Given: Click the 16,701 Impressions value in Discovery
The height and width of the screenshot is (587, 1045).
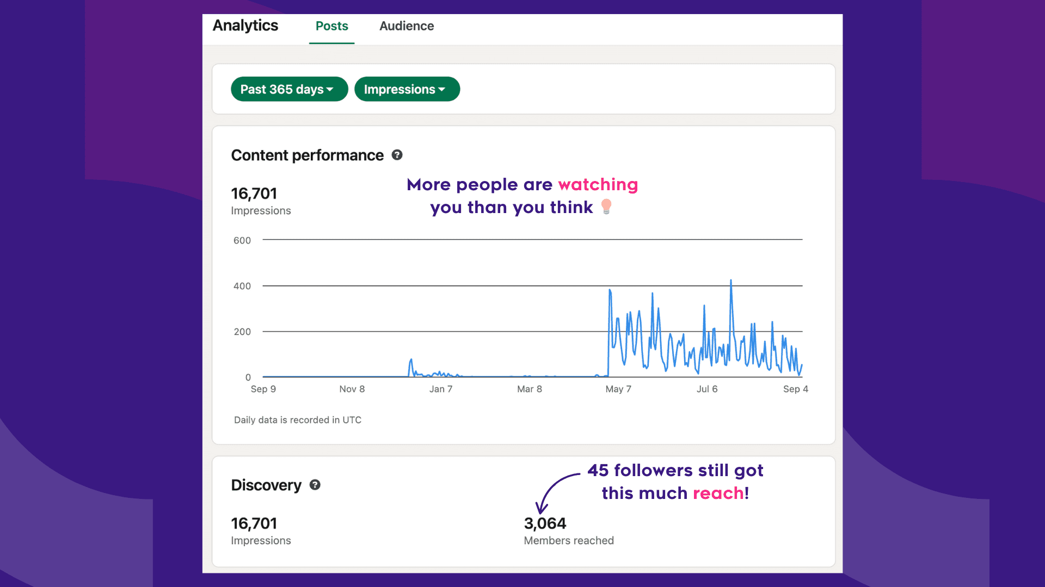Looking at the screenshot, I should (254, 523).
